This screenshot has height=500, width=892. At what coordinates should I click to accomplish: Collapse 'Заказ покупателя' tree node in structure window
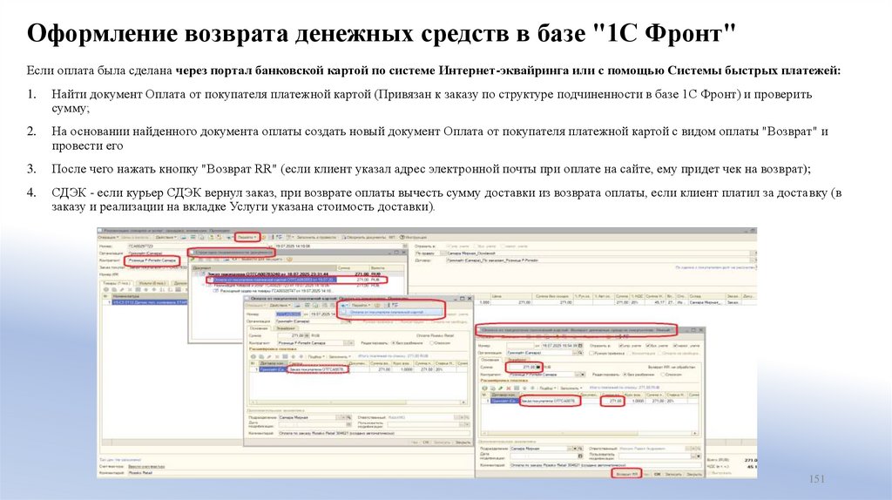(196, 274)
